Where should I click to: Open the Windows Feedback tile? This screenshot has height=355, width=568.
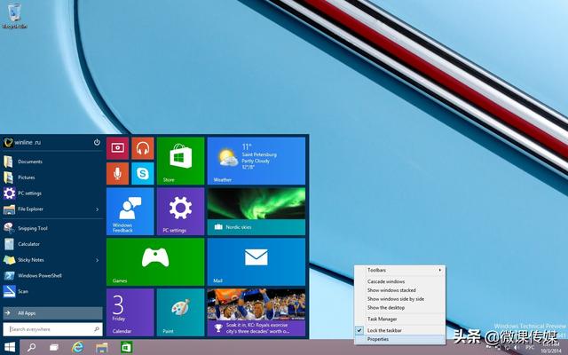[x=130, y=211]
